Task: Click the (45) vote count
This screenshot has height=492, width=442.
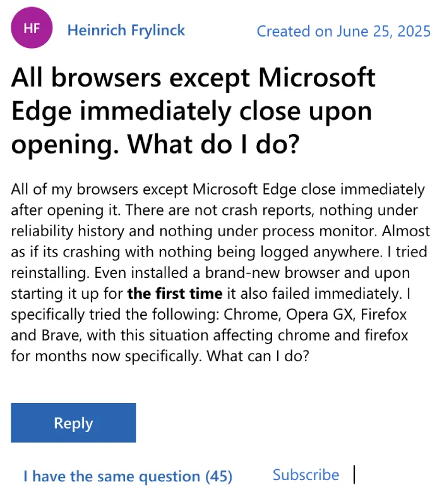Action: pos(219,476)
